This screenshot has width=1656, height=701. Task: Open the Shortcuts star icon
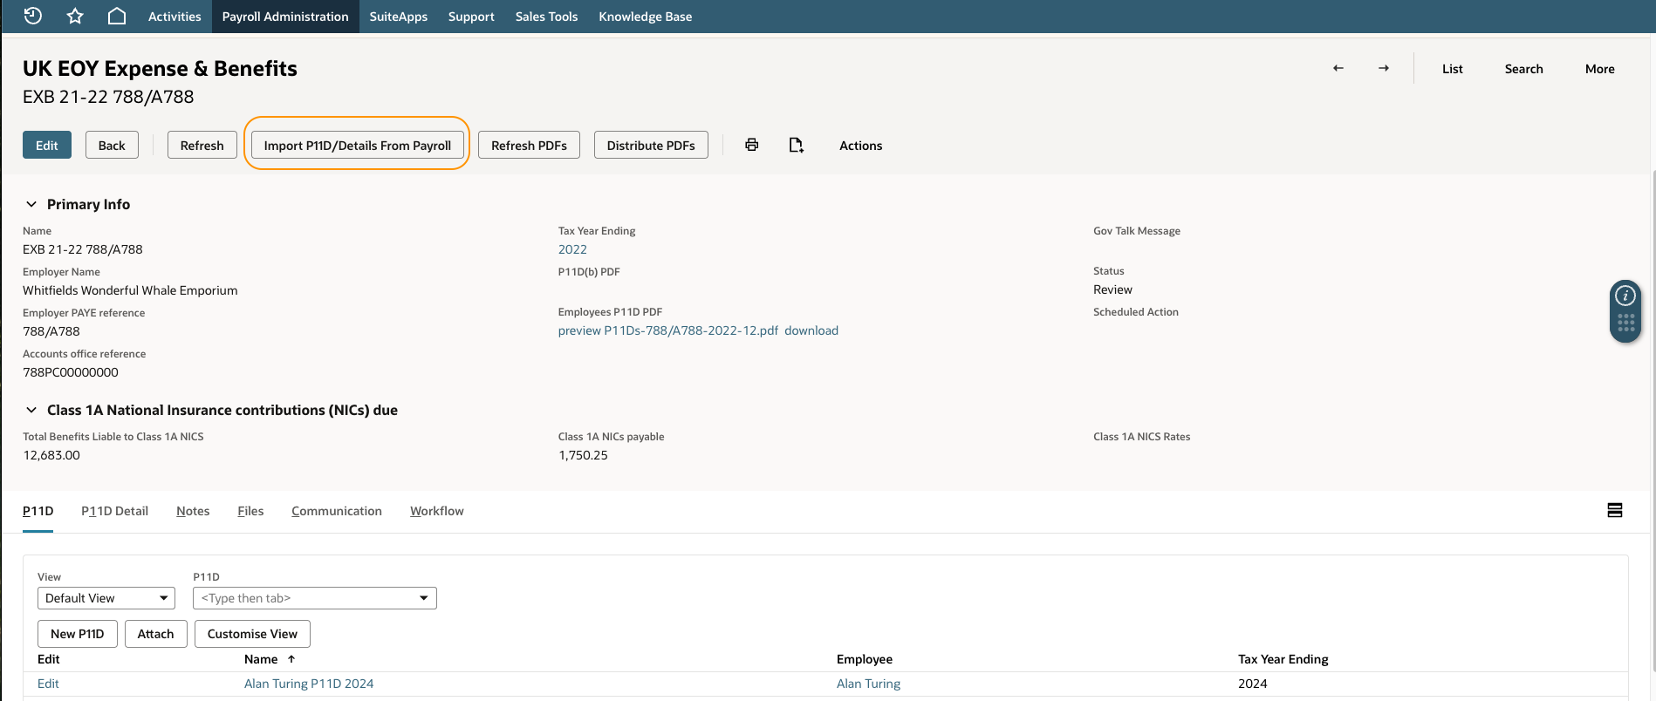pyautogui.click(x=75, y=16)
